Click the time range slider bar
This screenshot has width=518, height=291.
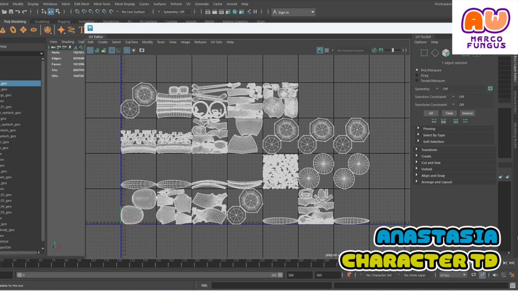[149, 275]
